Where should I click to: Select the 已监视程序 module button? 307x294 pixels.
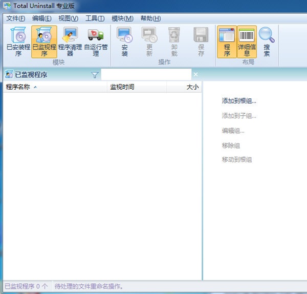coord(44,42)
